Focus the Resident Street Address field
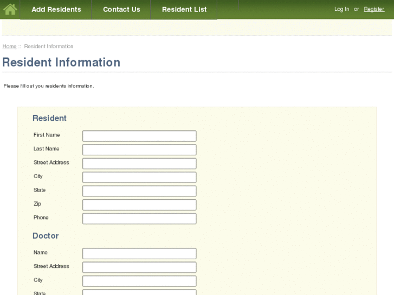 [139, 163]
